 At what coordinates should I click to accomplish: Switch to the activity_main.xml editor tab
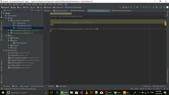pos(61,11)
